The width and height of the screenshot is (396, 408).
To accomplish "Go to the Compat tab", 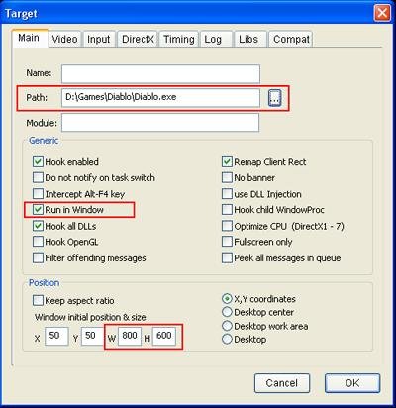I will point(291,39).
